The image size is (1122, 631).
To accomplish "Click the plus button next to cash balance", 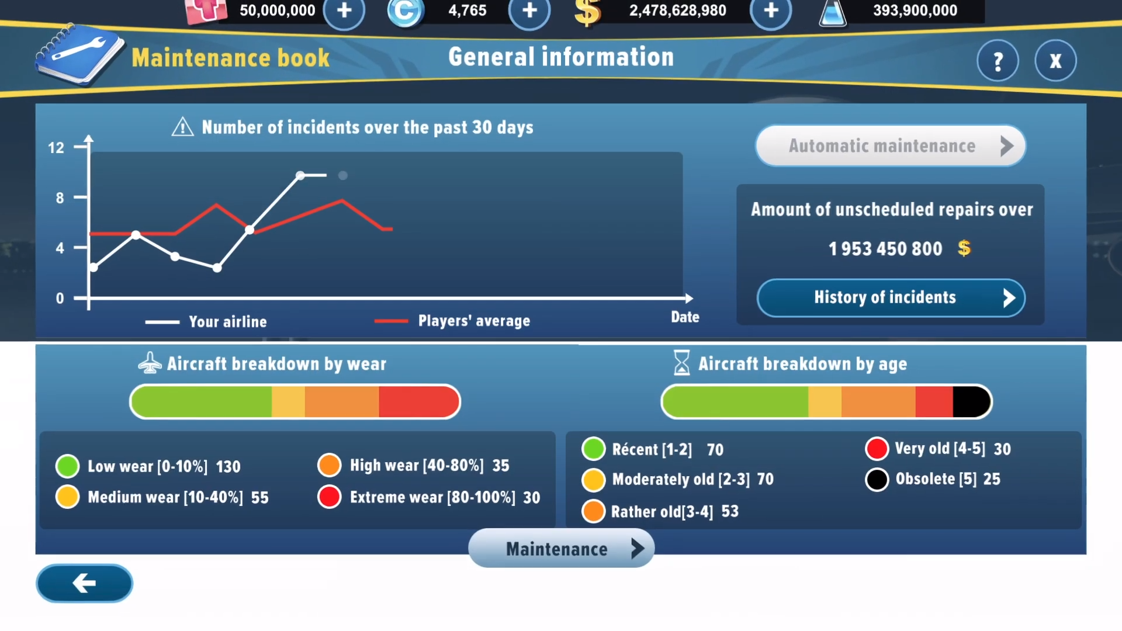I will (770, 11).
